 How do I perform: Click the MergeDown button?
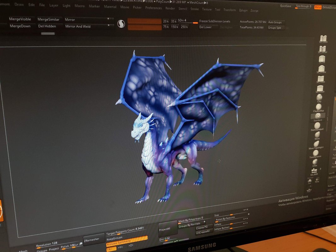[x=20, y=26]
